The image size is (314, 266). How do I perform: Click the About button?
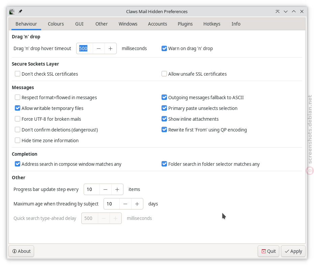[x=21, y=251]
